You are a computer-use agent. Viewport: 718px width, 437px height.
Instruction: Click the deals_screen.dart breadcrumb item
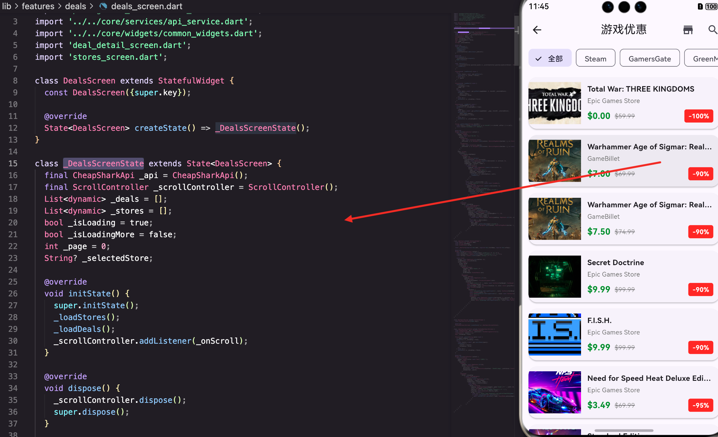pyautogui.click(x=146, y=6)
